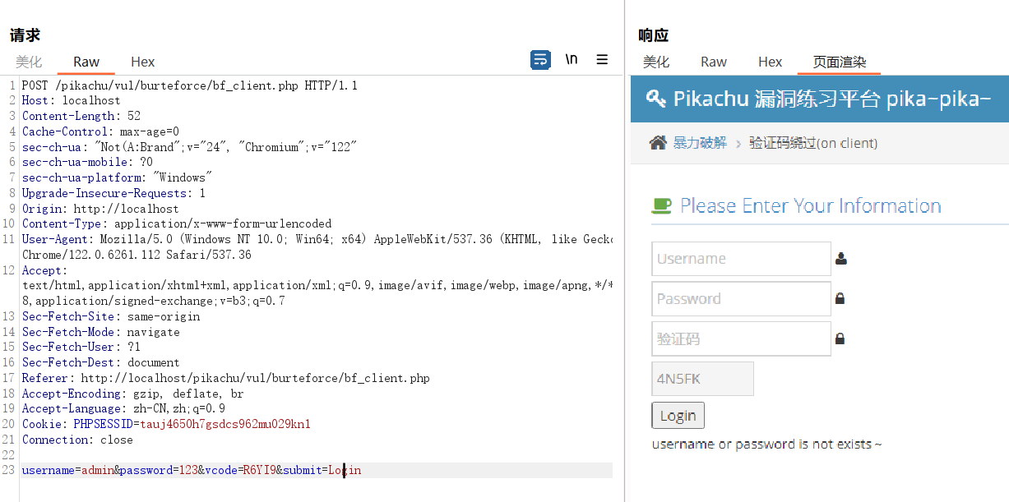
Task: Open the request panel hamburger menu
Action: point(602,59)
